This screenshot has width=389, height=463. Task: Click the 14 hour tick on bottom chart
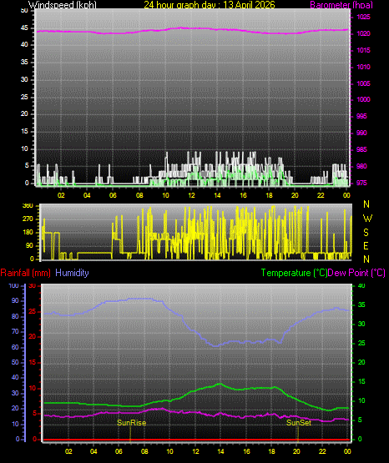point(220,451)
